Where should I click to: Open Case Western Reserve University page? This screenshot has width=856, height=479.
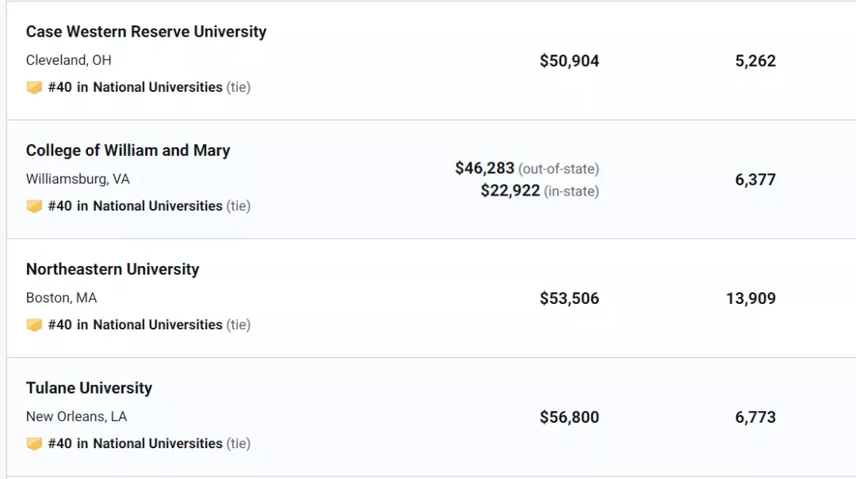click(x=147, y=32)
